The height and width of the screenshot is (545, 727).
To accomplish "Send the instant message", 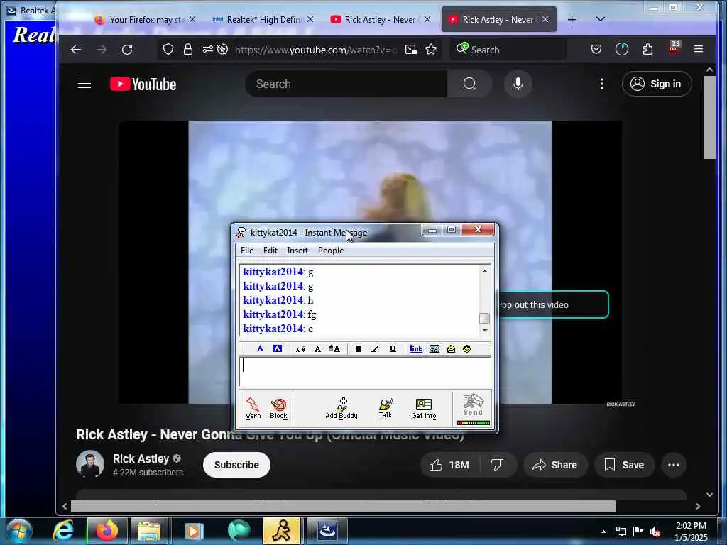I will point(473,408).
